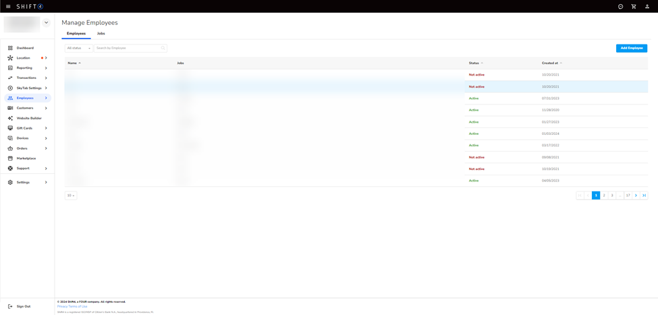
Task: Click the Dashboard grid icon
Action: coord(11,48)
